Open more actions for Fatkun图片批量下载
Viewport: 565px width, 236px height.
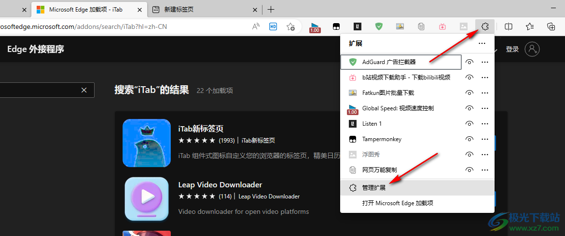point(485,93)
